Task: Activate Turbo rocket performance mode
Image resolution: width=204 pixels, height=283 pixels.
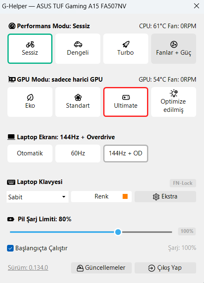Action: 126,49
